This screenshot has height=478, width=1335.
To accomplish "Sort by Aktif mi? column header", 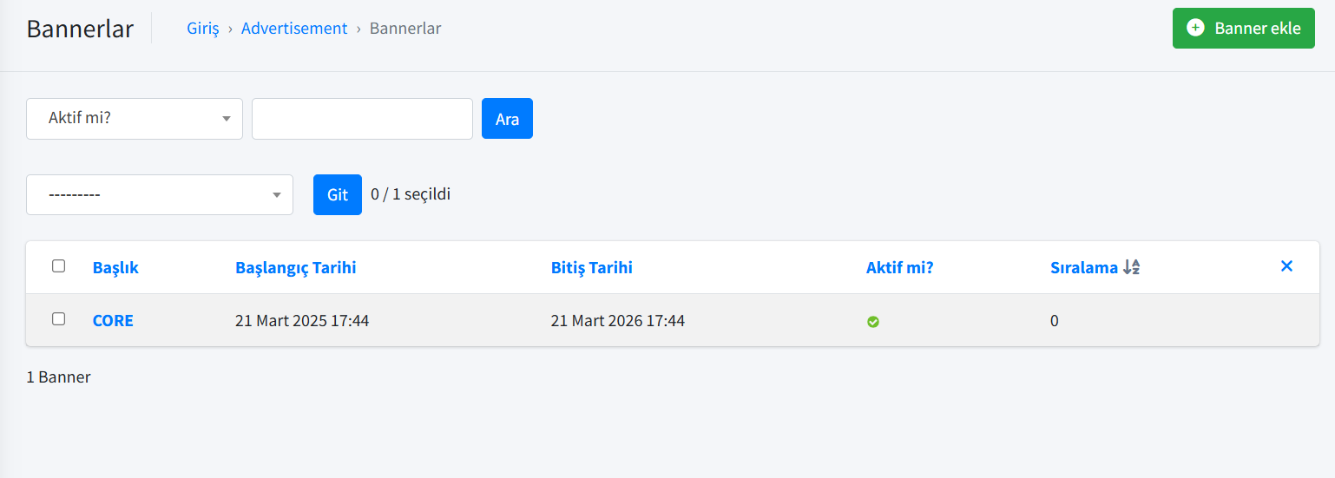I will click(x=899, y=267).
